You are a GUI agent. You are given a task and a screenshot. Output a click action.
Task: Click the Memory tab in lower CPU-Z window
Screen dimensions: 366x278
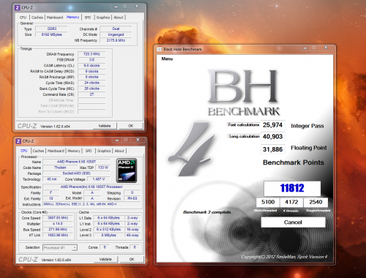[74, 151]
